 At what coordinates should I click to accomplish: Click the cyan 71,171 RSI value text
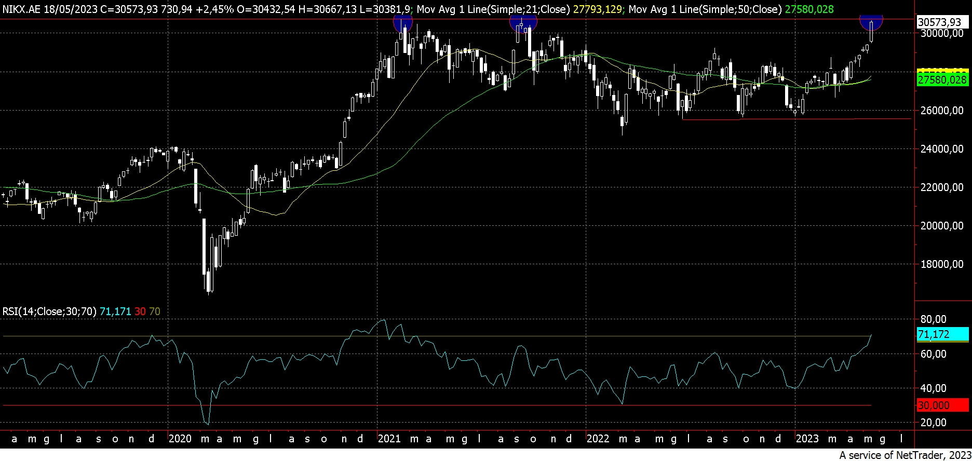pyautogui.click(x=115, y=311)
